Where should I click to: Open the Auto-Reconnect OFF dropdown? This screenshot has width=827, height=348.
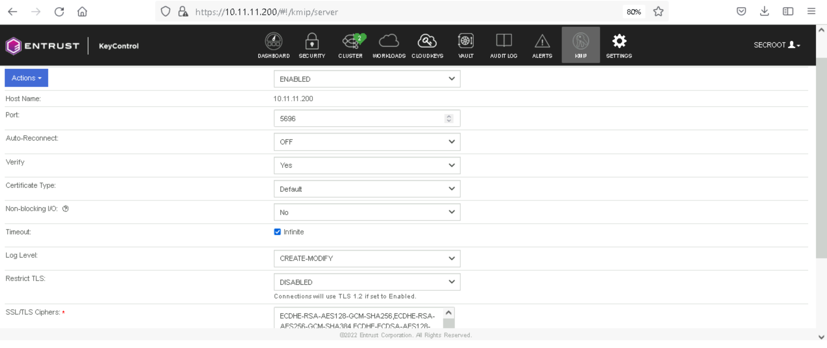[367, 142]
